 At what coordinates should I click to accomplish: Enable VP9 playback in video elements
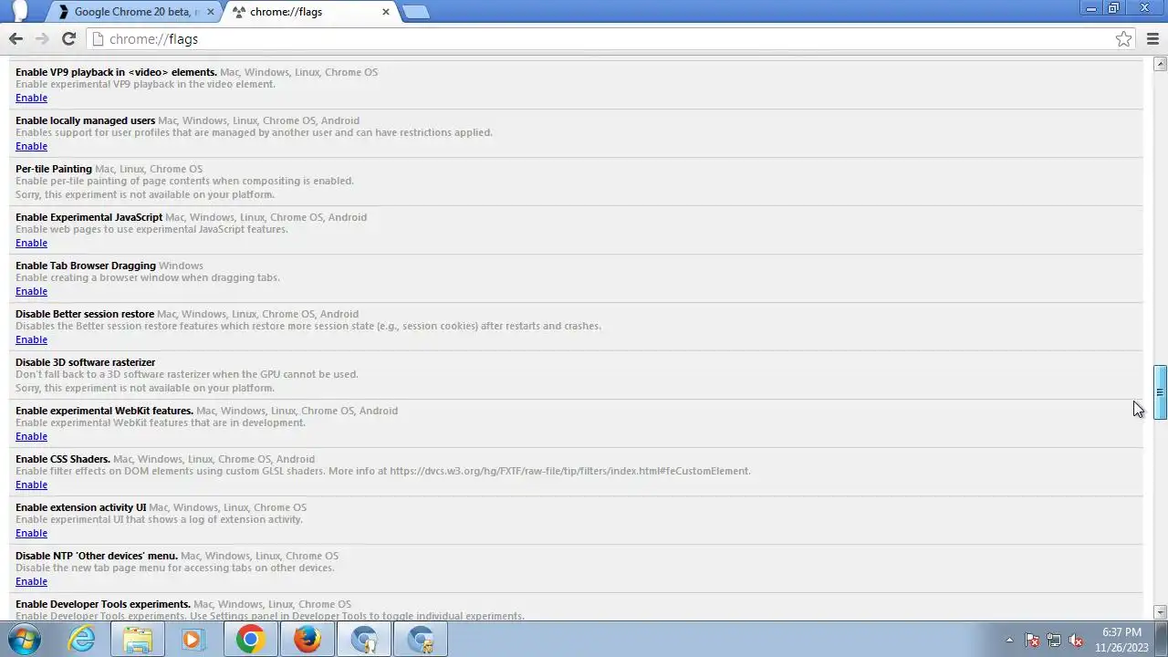click(31, 98)
